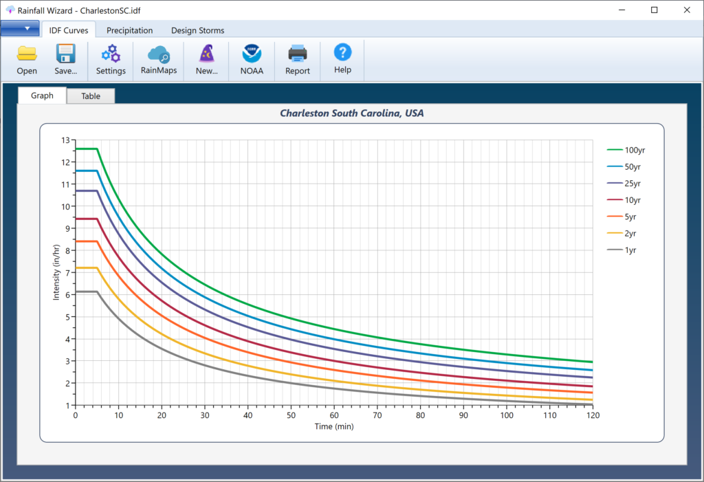This screenshot has height=482, width=704.
Task: Open NOAA data import icon
Action: click(252, 54)
